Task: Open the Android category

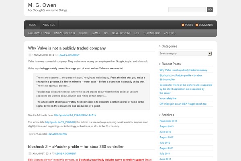Action: [x=170, y=33]
